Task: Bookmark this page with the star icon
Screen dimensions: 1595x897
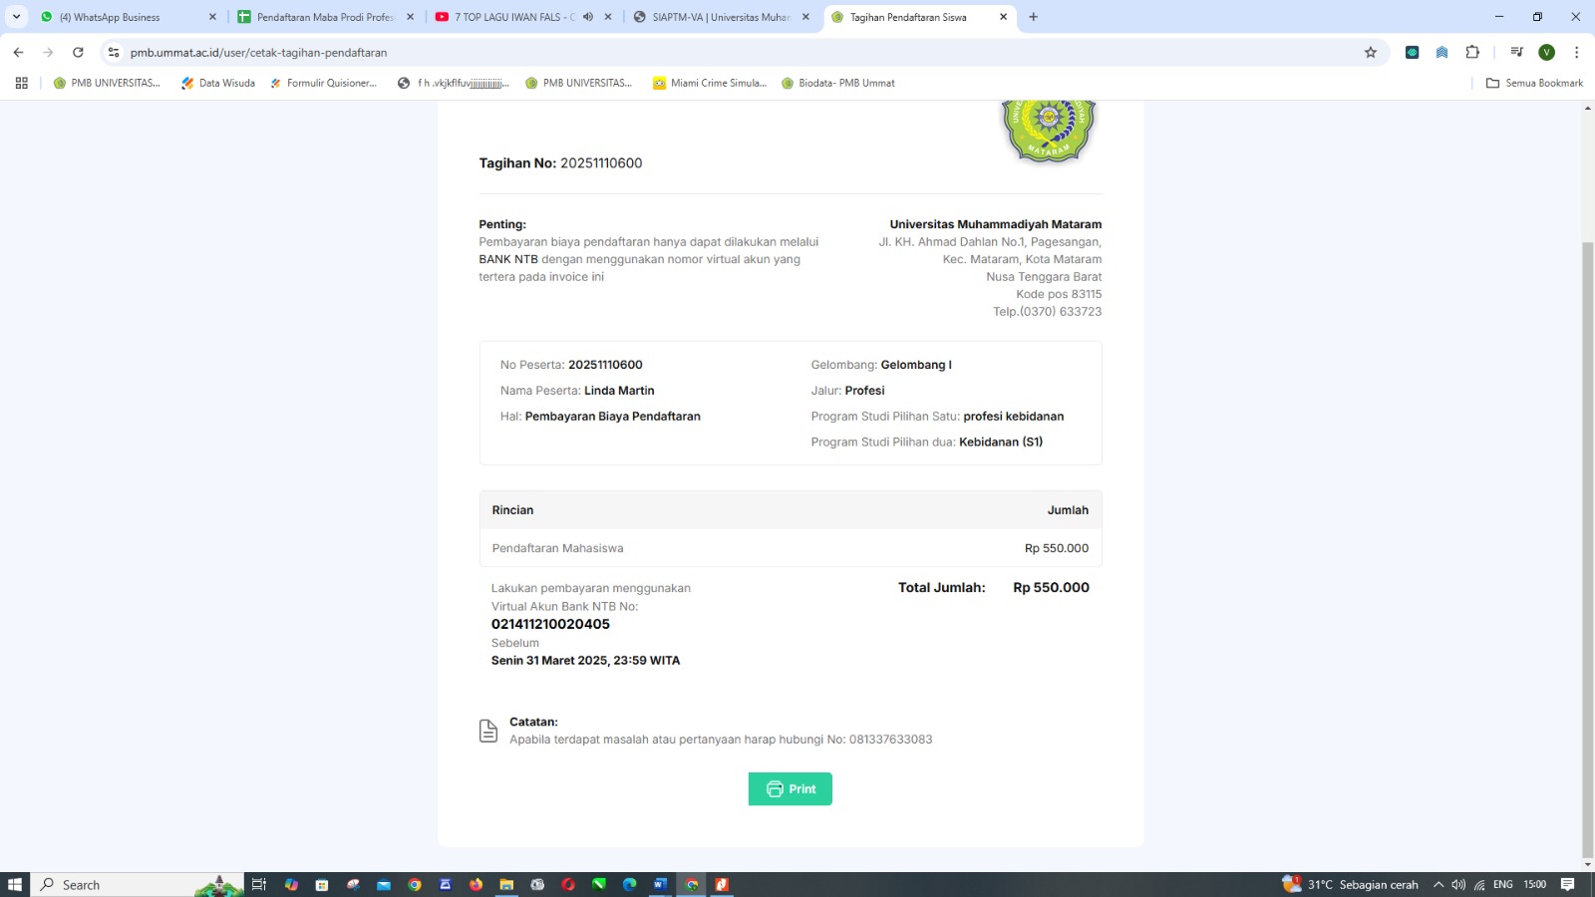Action: tap(1371, 53)
